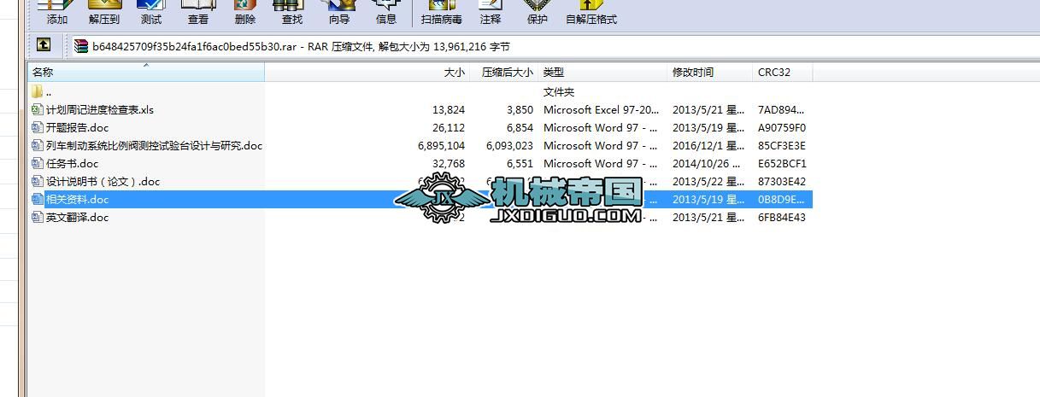Click the modified date 2016/12/1

pyautogui.click(x=708, y=145)
